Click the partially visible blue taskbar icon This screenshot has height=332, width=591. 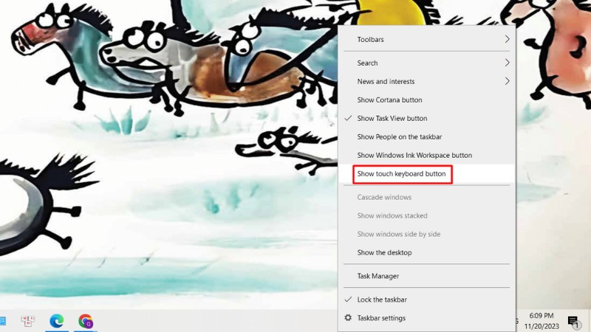(3, 321)
